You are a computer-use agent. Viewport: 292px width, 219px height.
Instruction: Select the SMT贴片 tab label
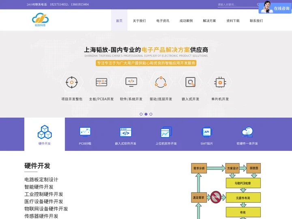[207, 144]
